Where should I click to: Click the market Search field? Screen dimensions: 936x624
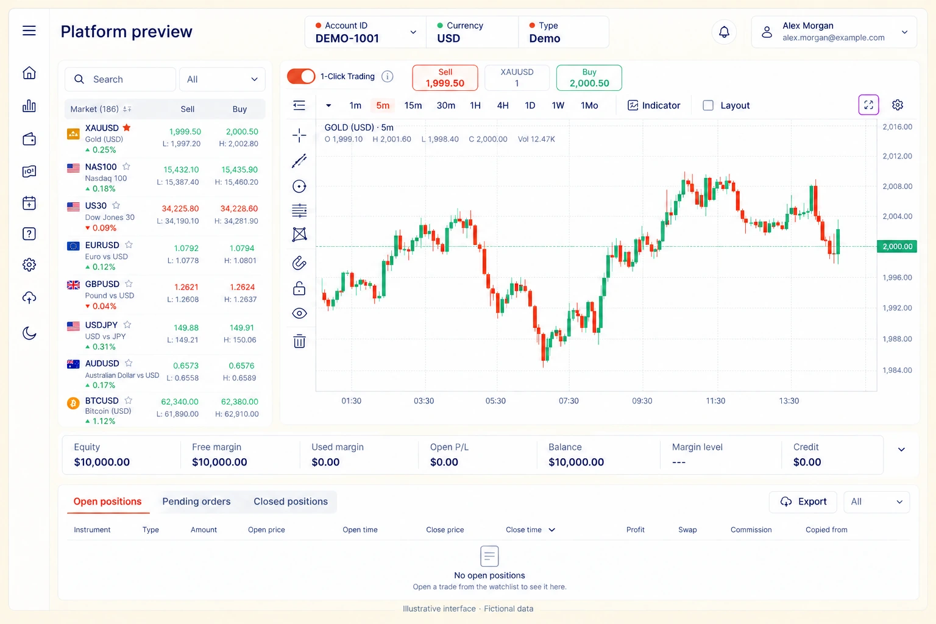121,79
